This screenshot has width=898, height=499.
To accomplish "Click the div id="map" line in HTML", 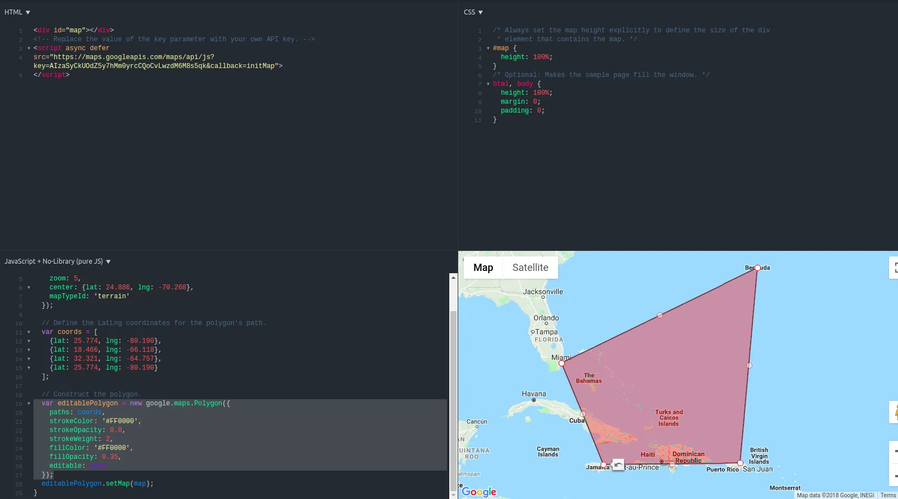I will point(74,30).
